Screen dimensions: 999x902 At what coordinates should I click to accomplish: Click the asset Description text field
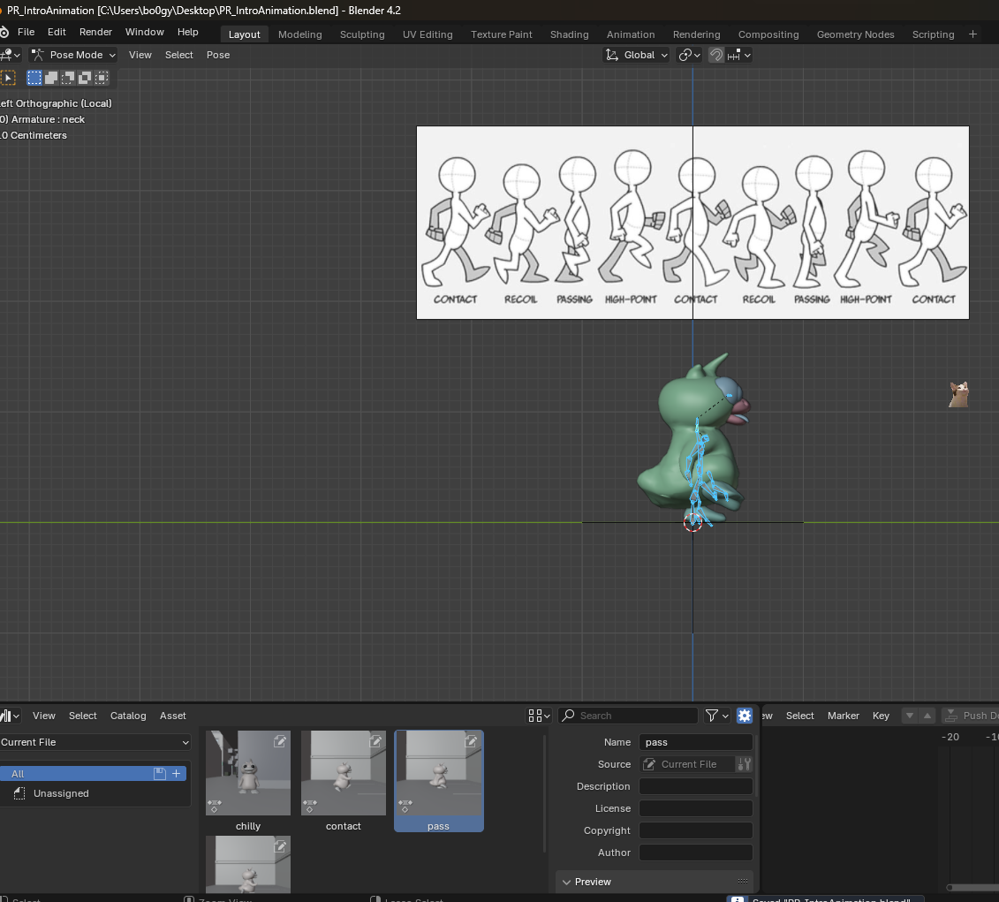point(695,786)
